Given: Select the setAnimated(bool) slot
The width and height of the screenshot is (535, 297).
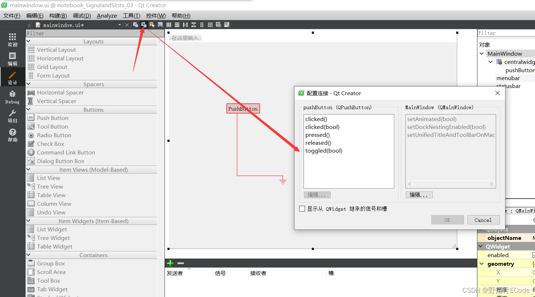Looking at the screenshot, I should [432, 119].
